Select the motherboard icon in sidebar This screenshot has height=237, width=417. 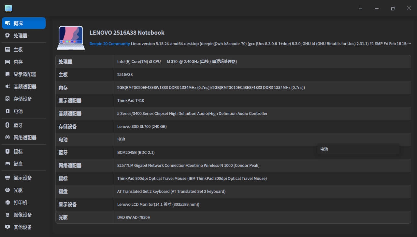pos(7,50)
